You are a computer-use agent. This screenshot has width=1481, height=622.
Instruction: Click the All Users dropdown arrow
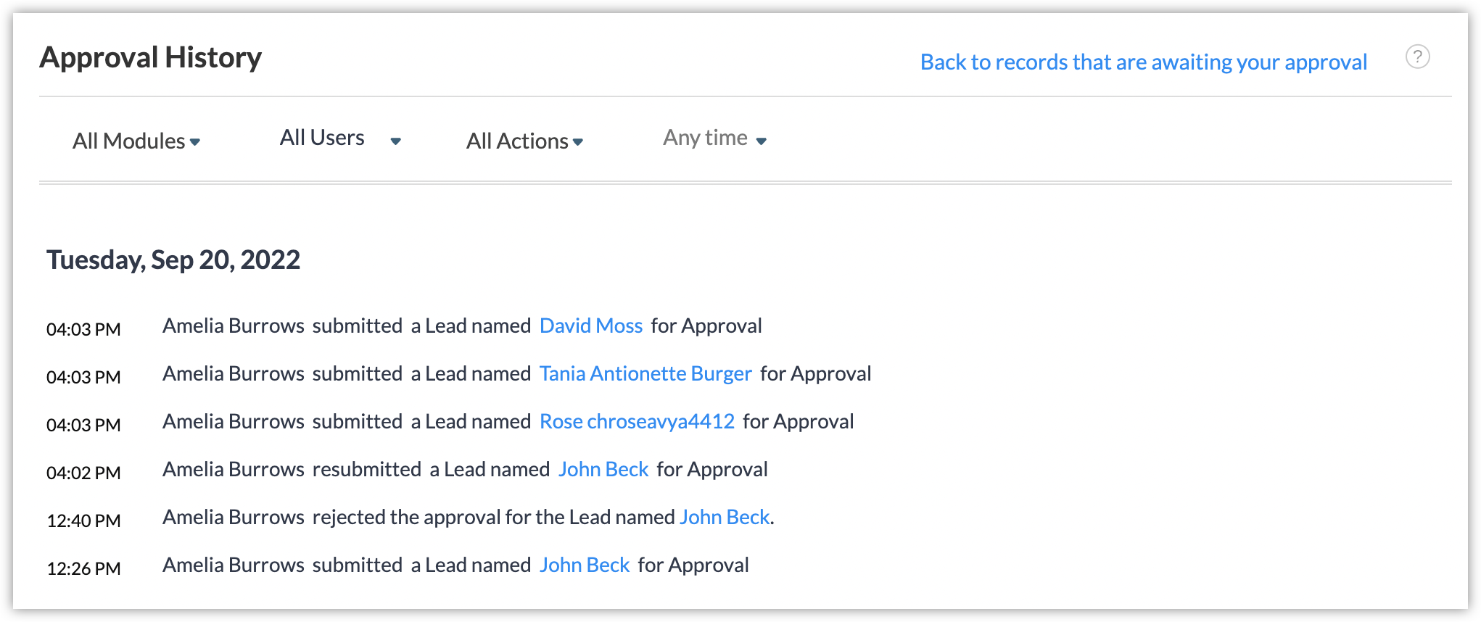tap(396, 141)
